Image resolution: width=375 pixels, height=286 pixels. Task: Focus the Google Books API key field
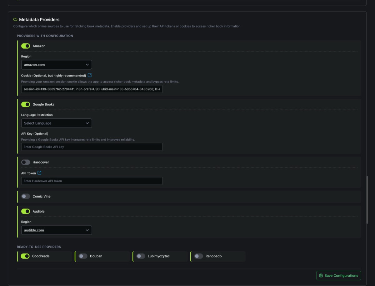click(x=92, y=147)
